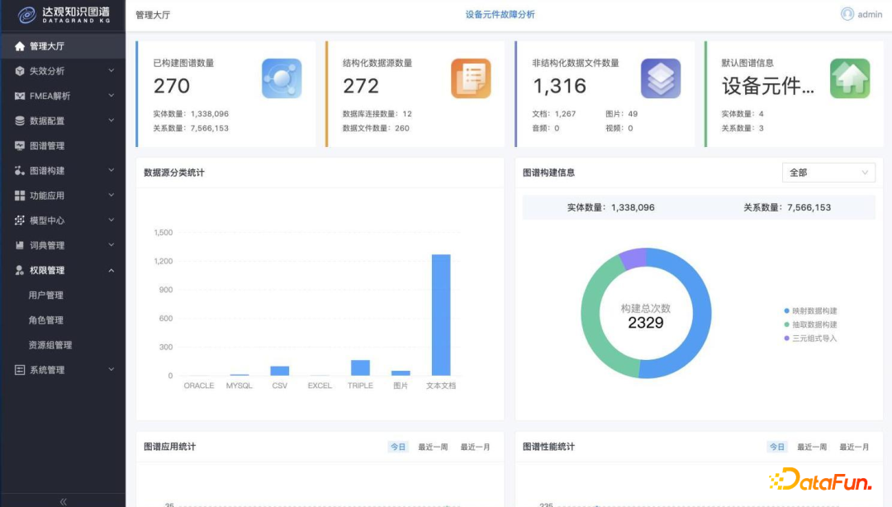Click the admin username label
The image size is (892, 507).
point(870,14)
